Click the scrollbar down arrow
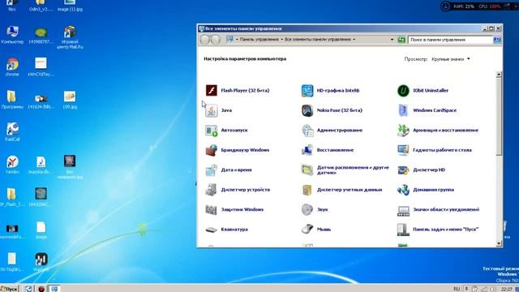Screen dimensions: 519x292 pos(499,243)
